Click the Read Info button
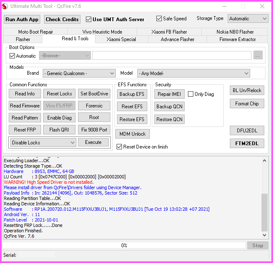Image resolution: width=273 pixels, height=263 pixels. pos(25,94)
